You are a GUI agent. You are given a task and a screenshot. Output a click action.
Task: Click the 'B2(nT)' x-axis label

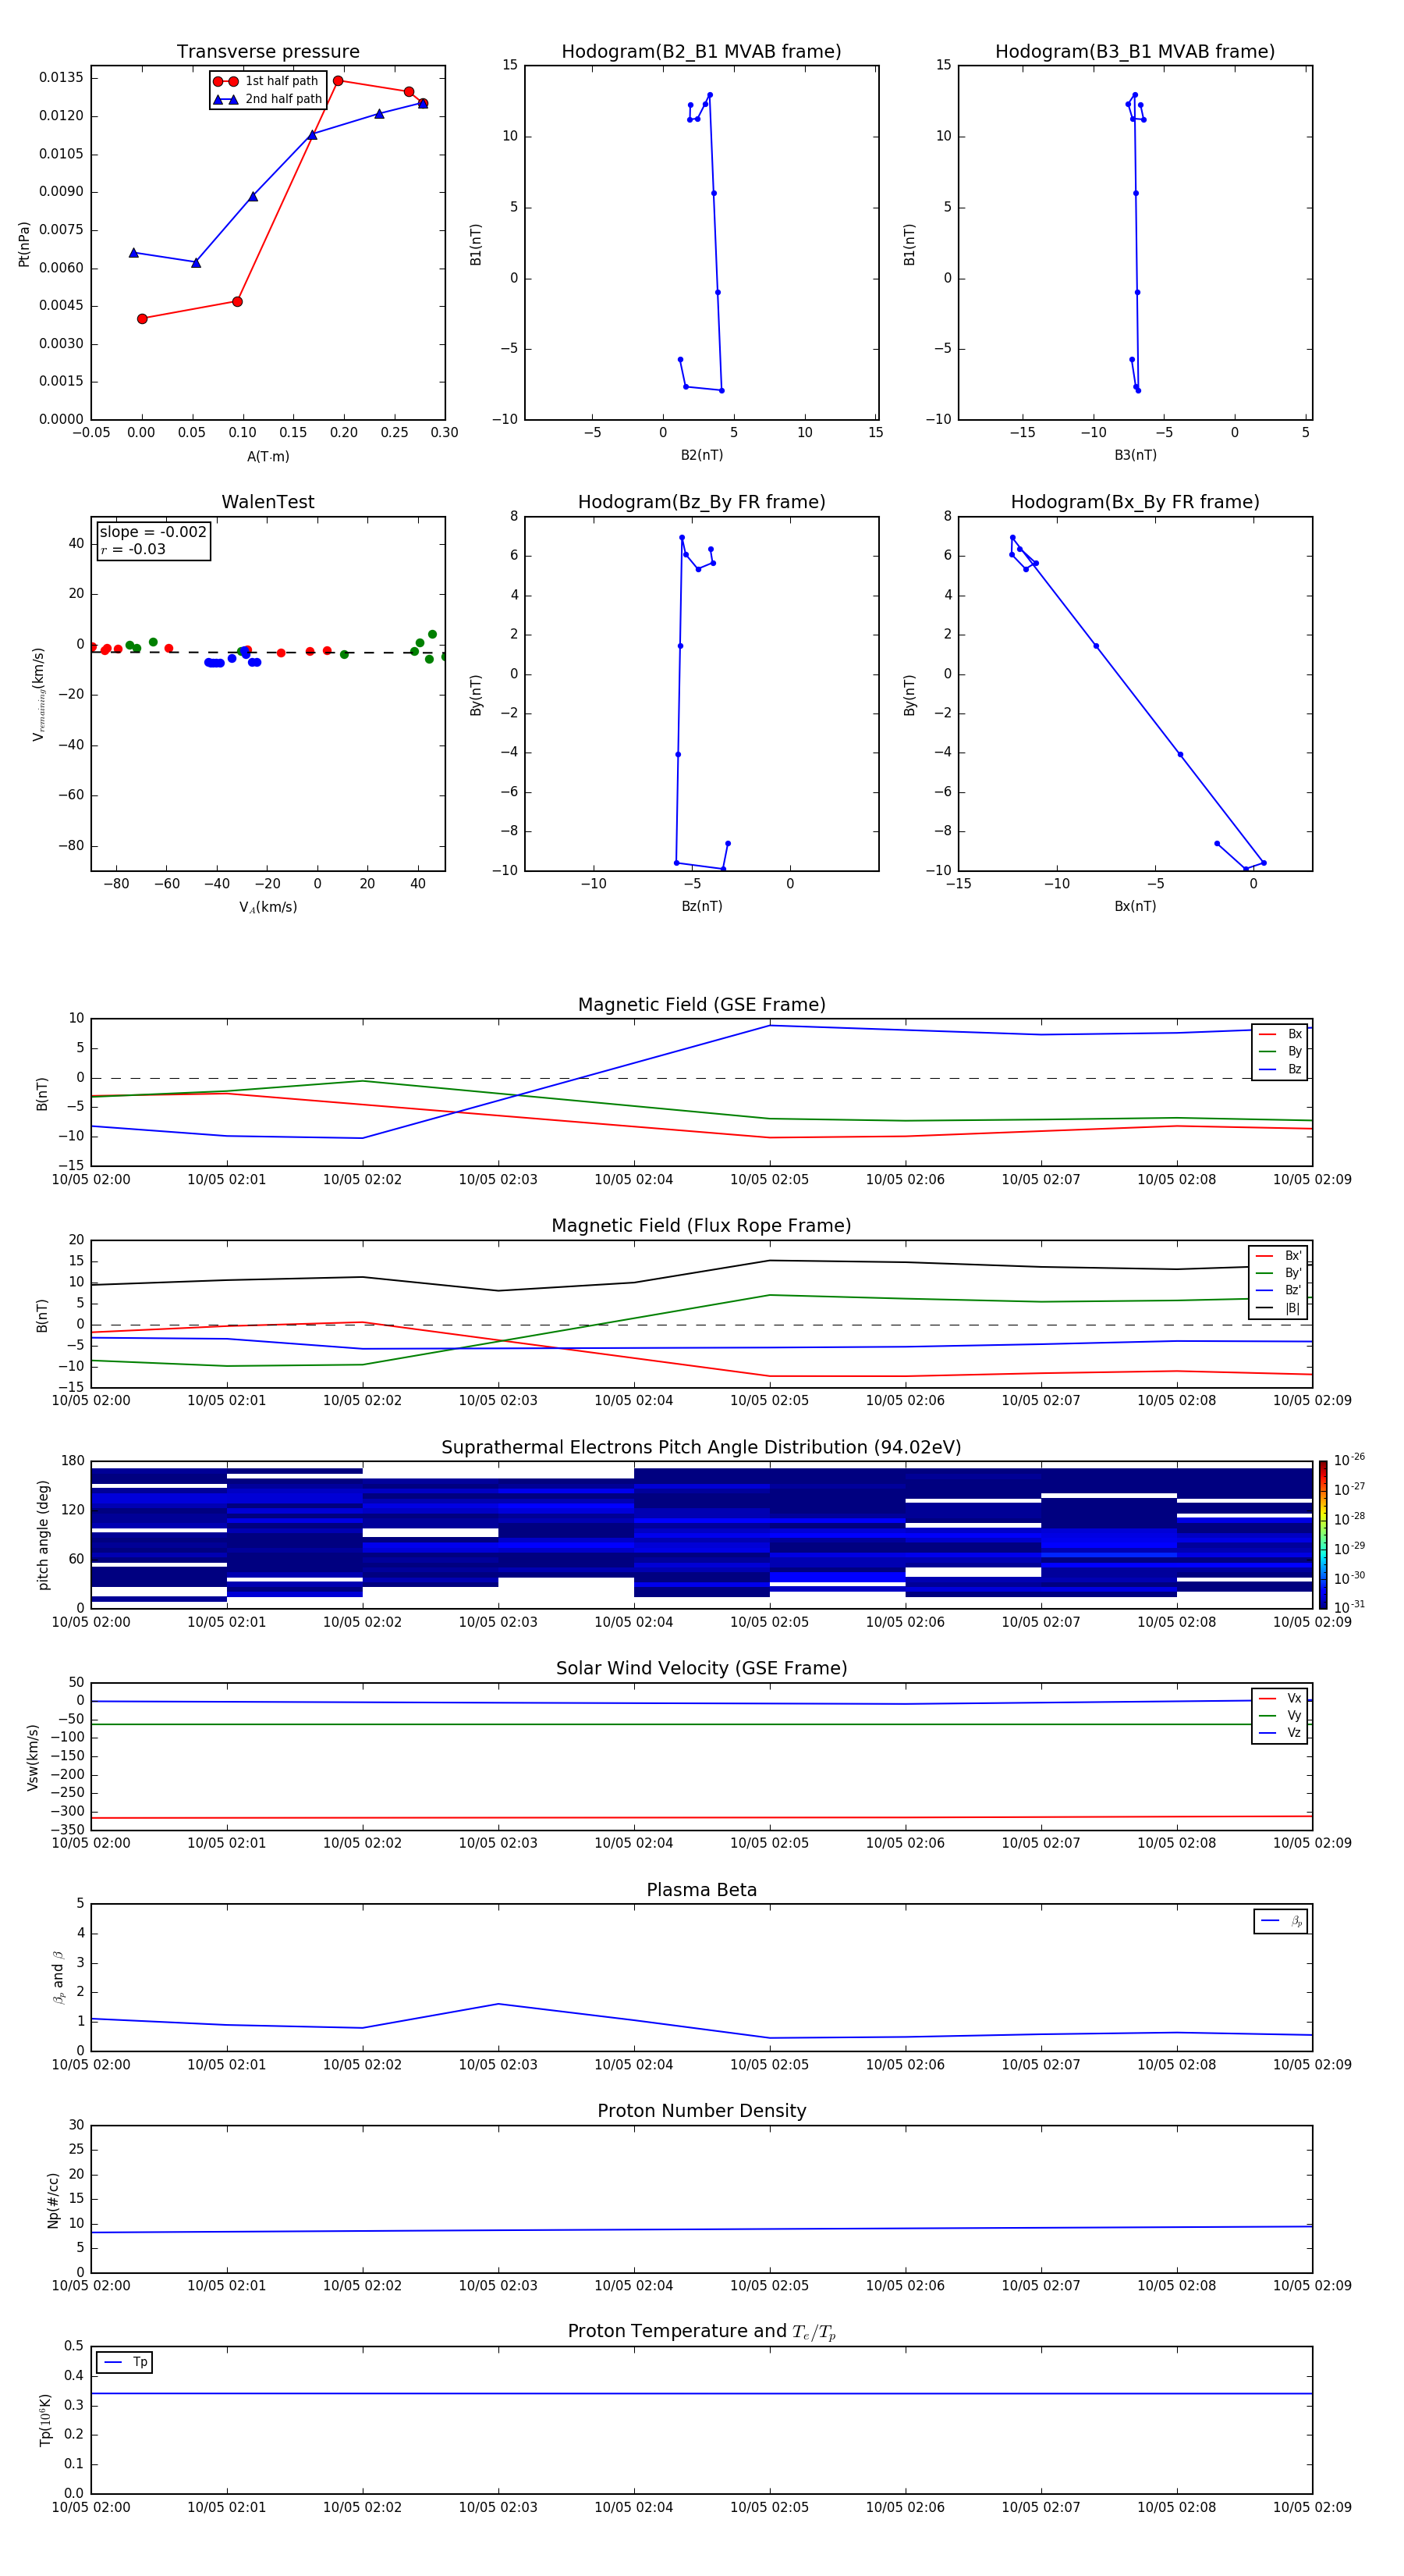pyautogui.click(x=701, y=455)
